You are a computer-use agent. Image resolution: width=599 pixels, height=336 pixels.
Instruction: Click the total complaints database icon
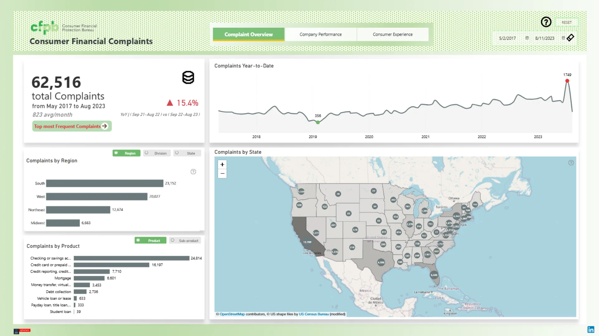point(188,77)
